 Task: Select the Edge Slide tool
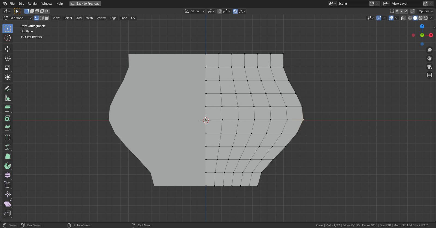[x=8, y=185]
